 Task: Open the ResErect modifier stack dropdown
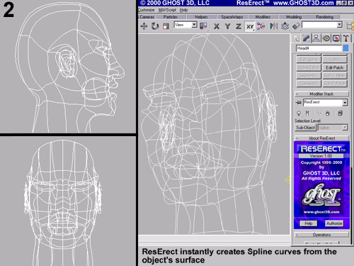point(325,102)
